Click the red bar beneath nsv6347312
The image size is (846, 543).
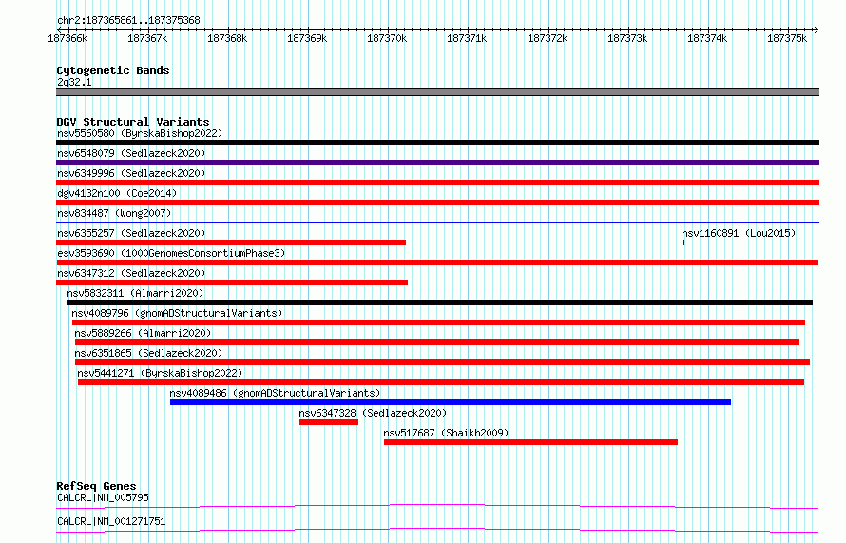tap(232, 282)
